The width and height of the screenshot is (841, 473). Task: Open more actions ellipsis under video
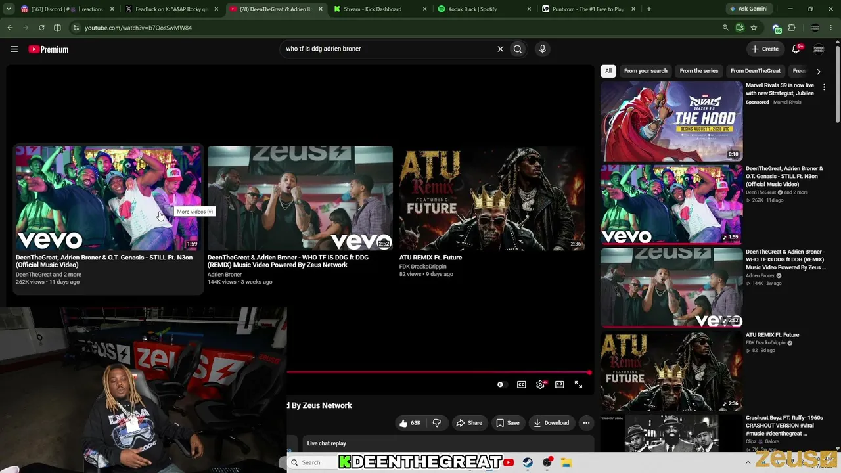click(x=586, y=423)
